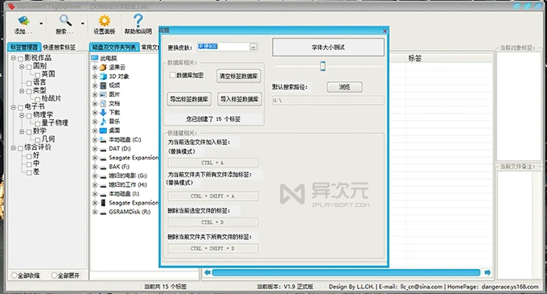Check the 英国 tag checkbox
This screenshot has width=547, height=294.
tap(38, 74)
